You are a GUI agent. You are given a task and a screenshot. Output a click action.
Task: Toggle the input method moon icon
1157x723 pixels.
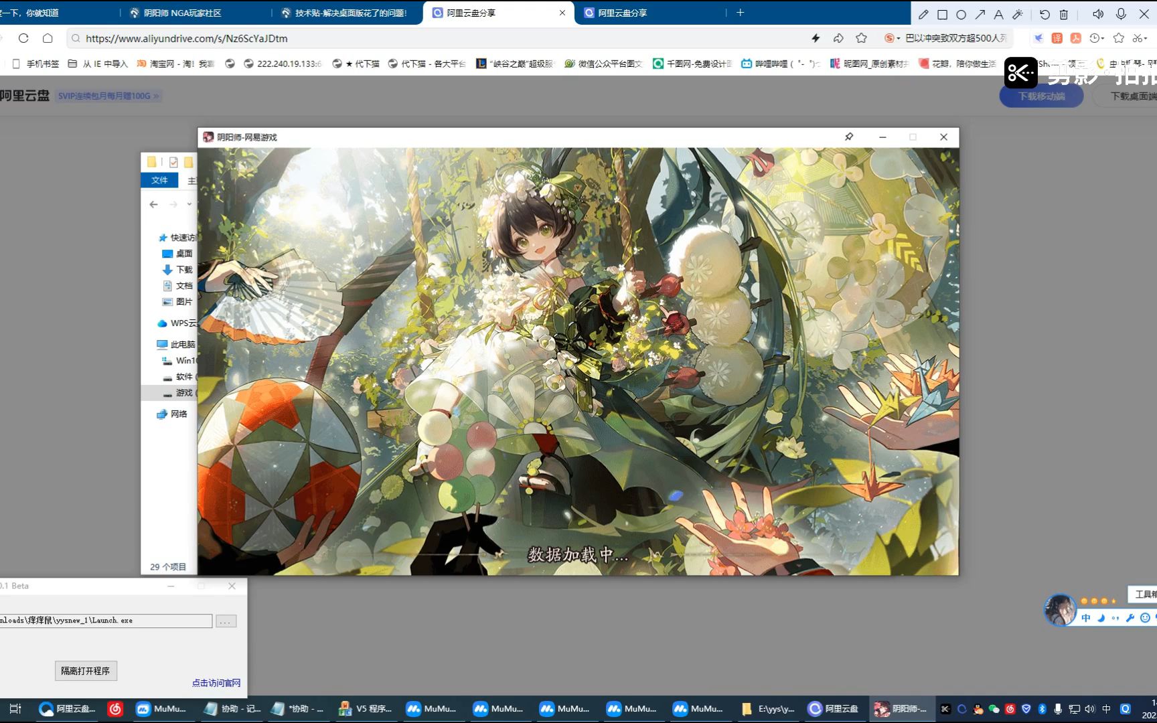(x=1101, y=618)
